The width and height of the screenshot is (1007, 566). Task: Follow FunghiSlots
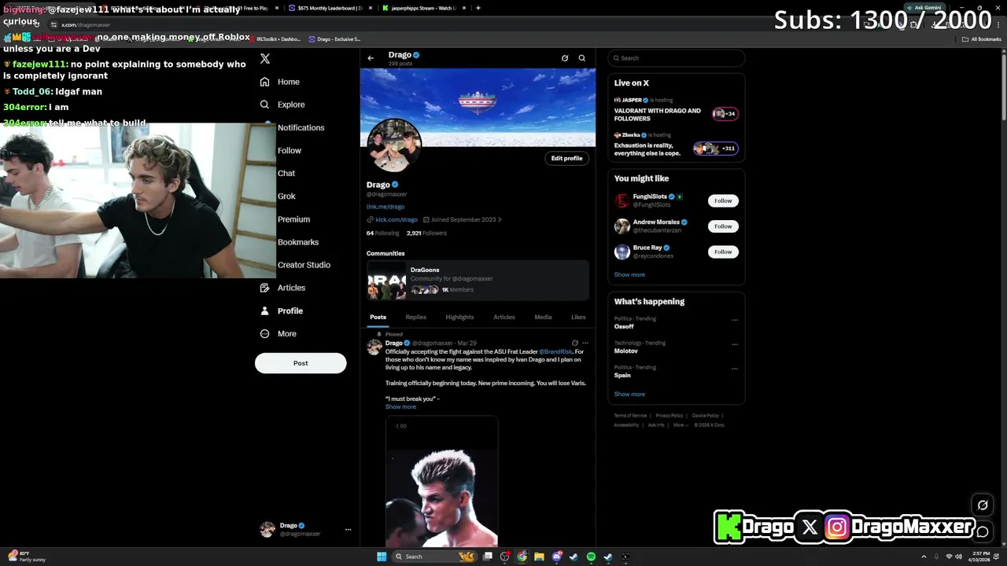coord(723,200)
